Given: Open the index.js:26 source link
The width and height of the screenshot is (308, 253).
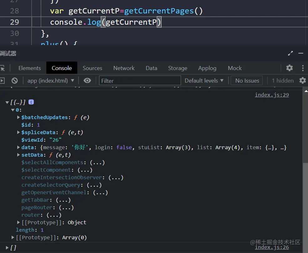Looking at the screenshot, I should pos(272,247).
